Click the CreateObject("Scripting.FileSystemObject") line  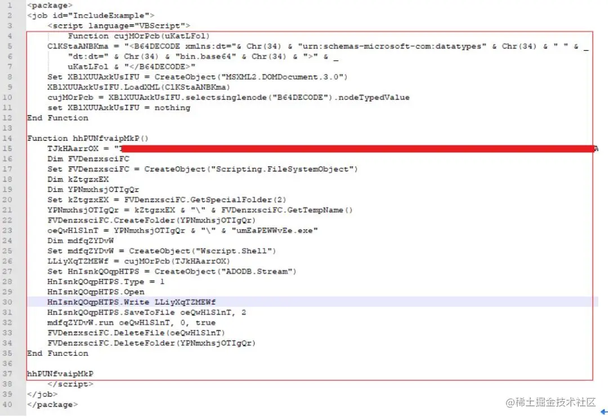coord(203,169)
